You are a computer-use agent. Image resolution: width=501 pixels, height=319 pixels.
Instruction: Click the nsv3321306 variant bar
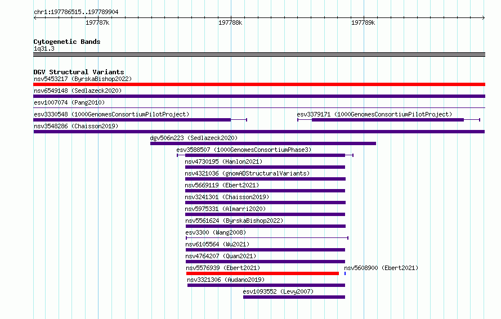(266, 285)
